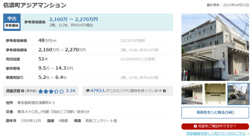The height and width of the screenshot is (138, 251).
Task: Click 鉄筋コンクリート造 structure text
Action: (x=101, y=121)
